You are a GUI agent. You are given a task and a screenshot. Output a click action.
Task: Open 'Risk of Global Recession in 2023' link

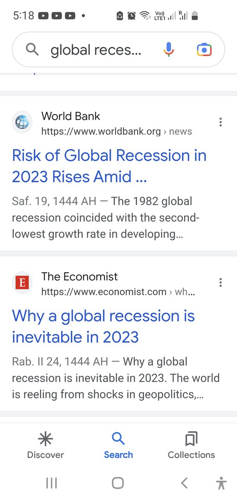click(109, 166)
